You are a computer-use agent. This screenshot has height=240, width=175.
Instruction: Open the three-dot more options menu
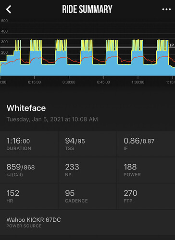coord(166,10)
